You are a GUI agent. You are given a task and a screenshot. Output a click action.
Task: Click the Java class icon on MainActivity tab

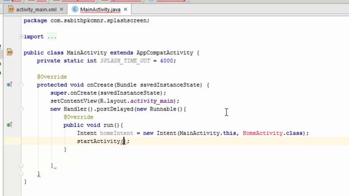coord(75,9)
